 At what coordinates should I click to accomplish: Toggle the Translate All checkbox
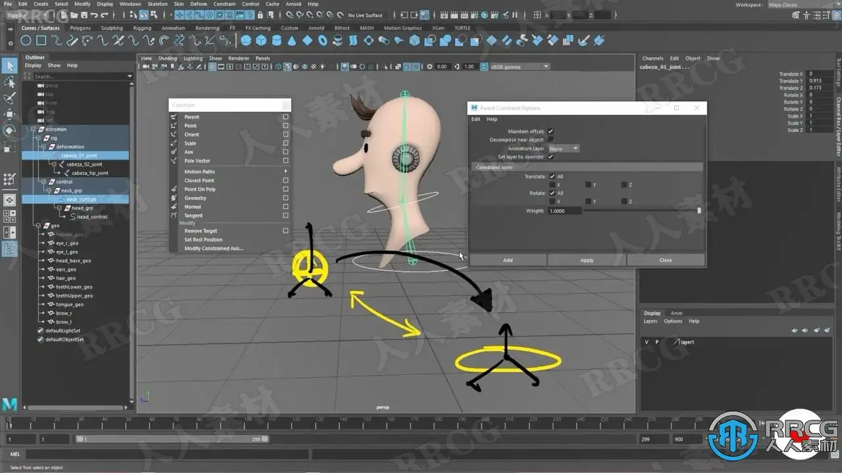point(552,177)
